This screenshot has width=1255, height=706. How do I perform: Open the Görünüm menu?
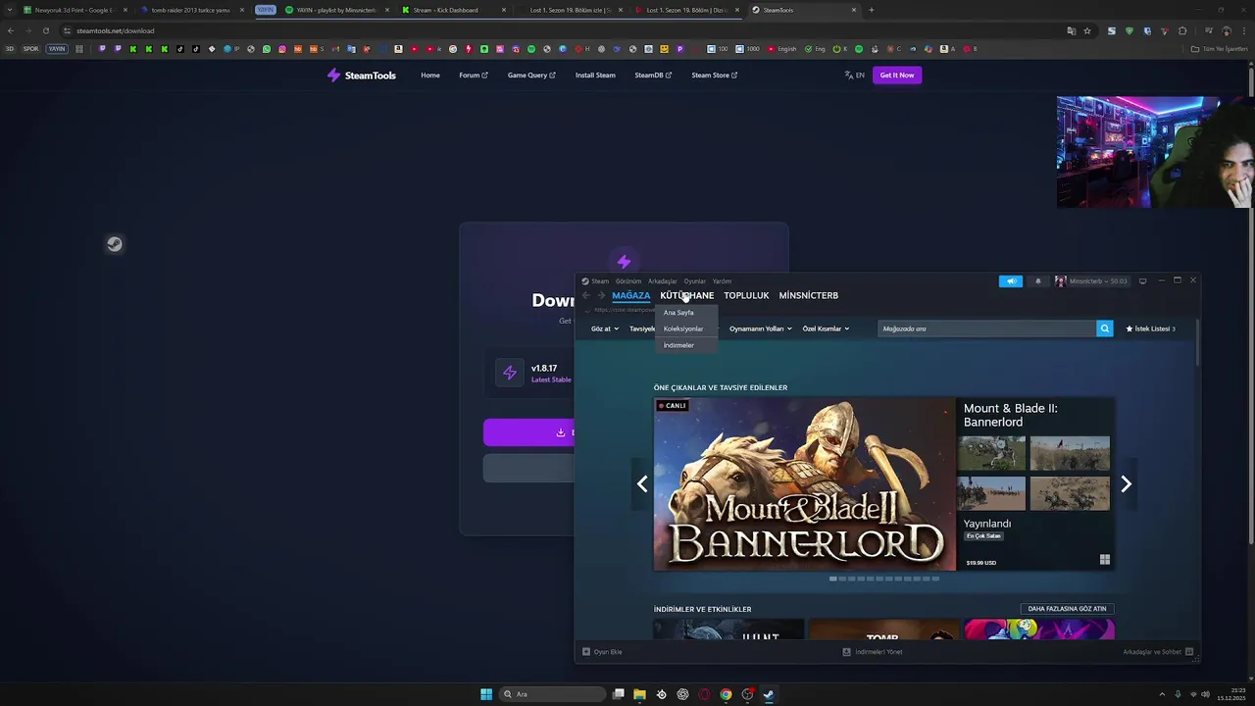[628, 281]
